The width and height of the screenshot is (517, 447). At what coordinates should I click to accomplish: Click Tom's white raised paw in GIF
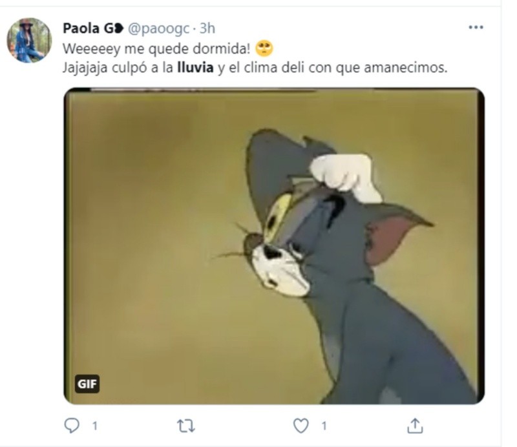pyautogui.click(x=346, y=177)
